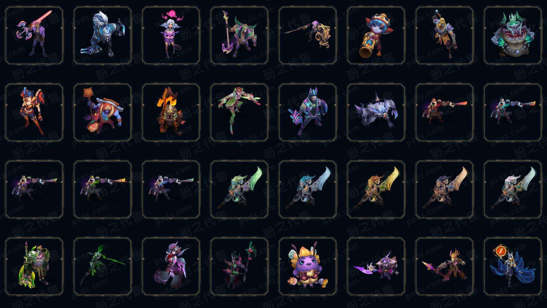The height and width of the screenshot is (308, 547).
Task: Click the gray spotted wolf beast tile
Action: point(376,112)
